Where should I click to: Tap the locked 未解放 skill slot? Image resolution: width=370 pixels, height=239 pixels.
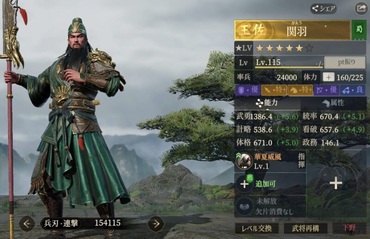pyautogui.click(x=270, y=206)
